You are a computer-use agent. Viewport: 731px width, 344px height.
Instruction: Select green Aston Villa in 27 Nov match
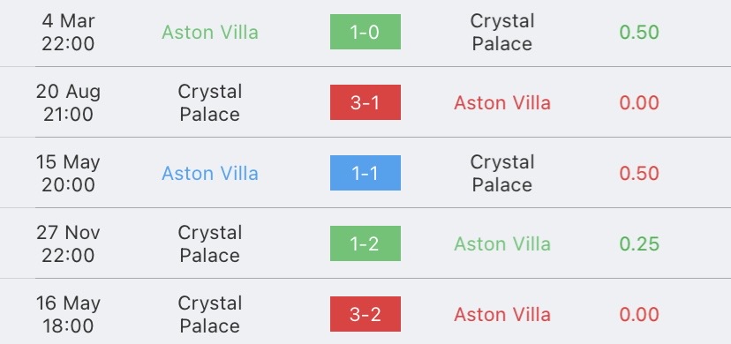coord(502,244)
